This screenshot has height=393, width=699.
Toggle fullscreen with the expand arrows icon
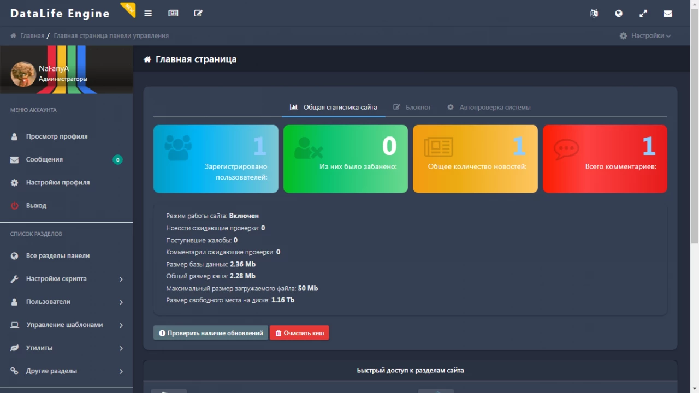pos(643,14)
